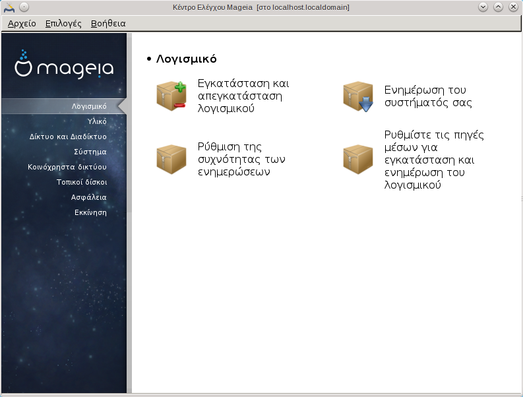The image size is (523, 397).
Task: Open the Επιλογές menu
Action: (x=63, y=24)
